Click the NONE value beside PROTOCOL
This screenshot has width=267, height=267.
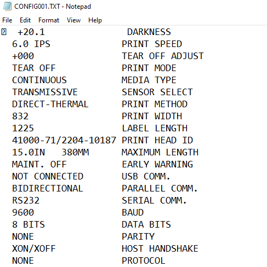click(x=23, y=261)
